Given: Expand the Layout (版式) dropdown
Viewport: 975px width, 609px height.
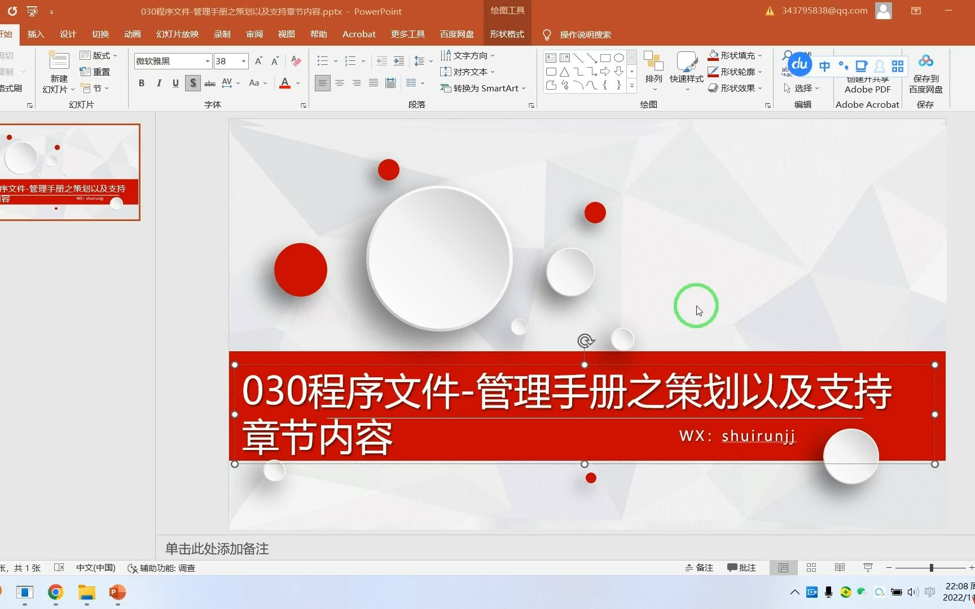Looking at the screenshot, I should pyautogui.click(x=99, y=55).
